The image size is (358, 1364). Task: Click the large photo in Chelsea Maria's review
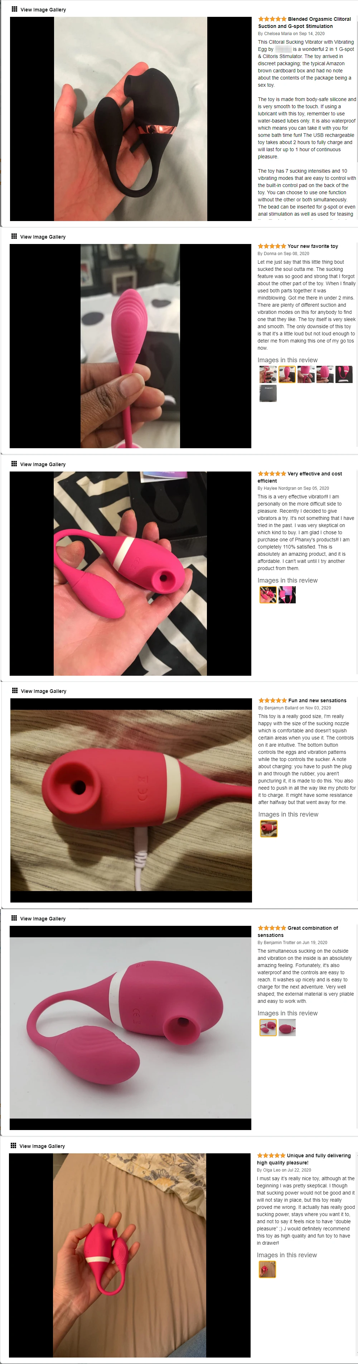point(131,119)
